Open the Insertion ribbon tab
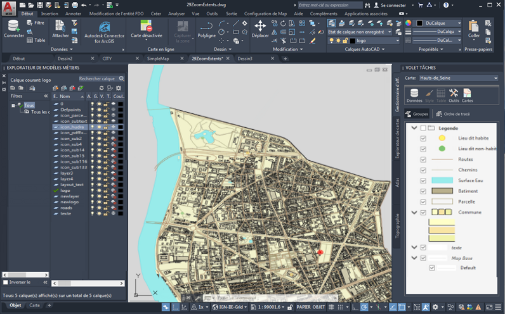505x314 pixels. (x=49, y=13)
